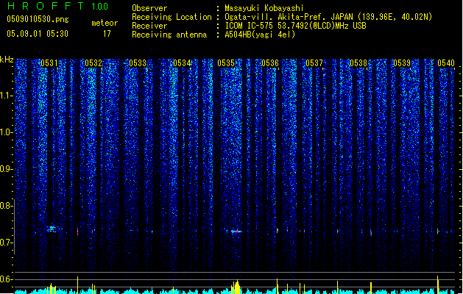Image resolution: width=463 pixels, height=294 pixels.
Task: Click the 0533 time marker
Action: click(138, 63)
